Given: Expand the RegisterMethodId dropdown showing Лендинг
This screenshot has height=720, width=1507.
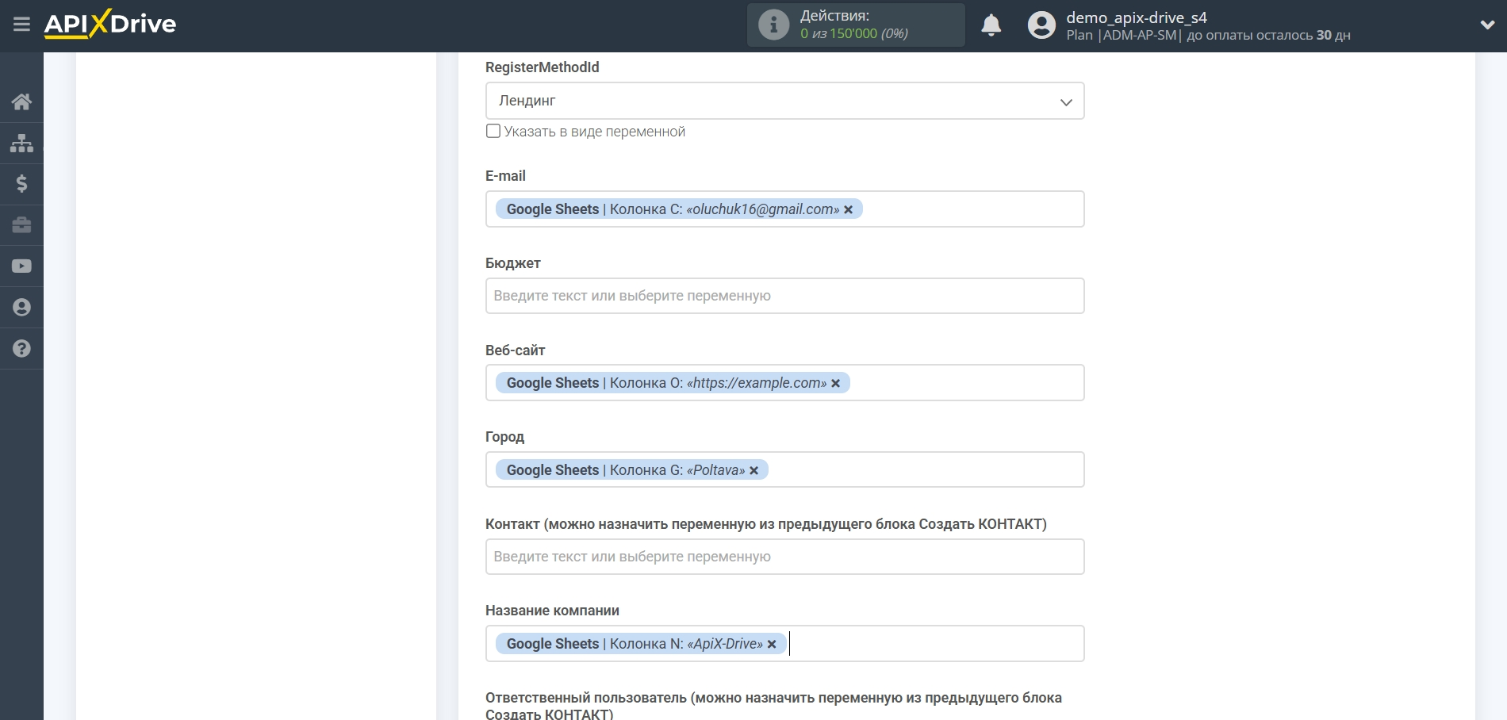Looking at the screenshot, I should 784,101.
